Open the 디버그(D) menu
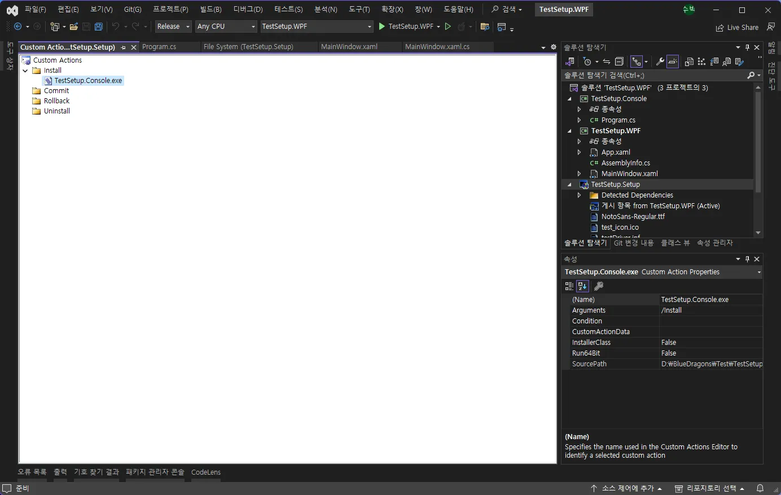Image resolution: width=781 pixels, height=495 pixels. click(248, 10)
